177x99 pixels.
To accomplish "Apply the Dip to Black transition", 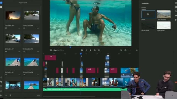I will 148,25.
